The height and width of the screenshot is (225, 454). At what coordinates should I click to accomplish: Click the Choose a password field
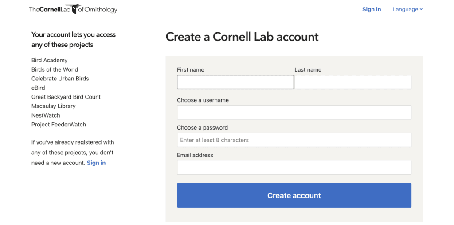click(294, 140)
